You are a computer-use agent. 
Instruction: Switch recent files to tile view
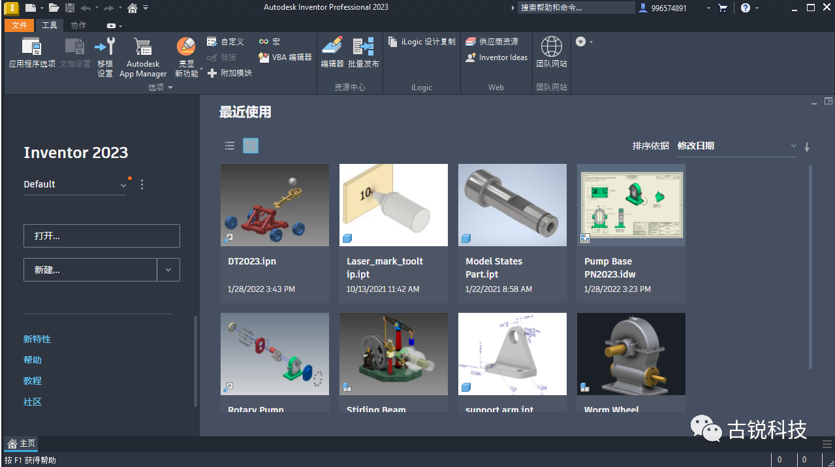pos(251,146)
